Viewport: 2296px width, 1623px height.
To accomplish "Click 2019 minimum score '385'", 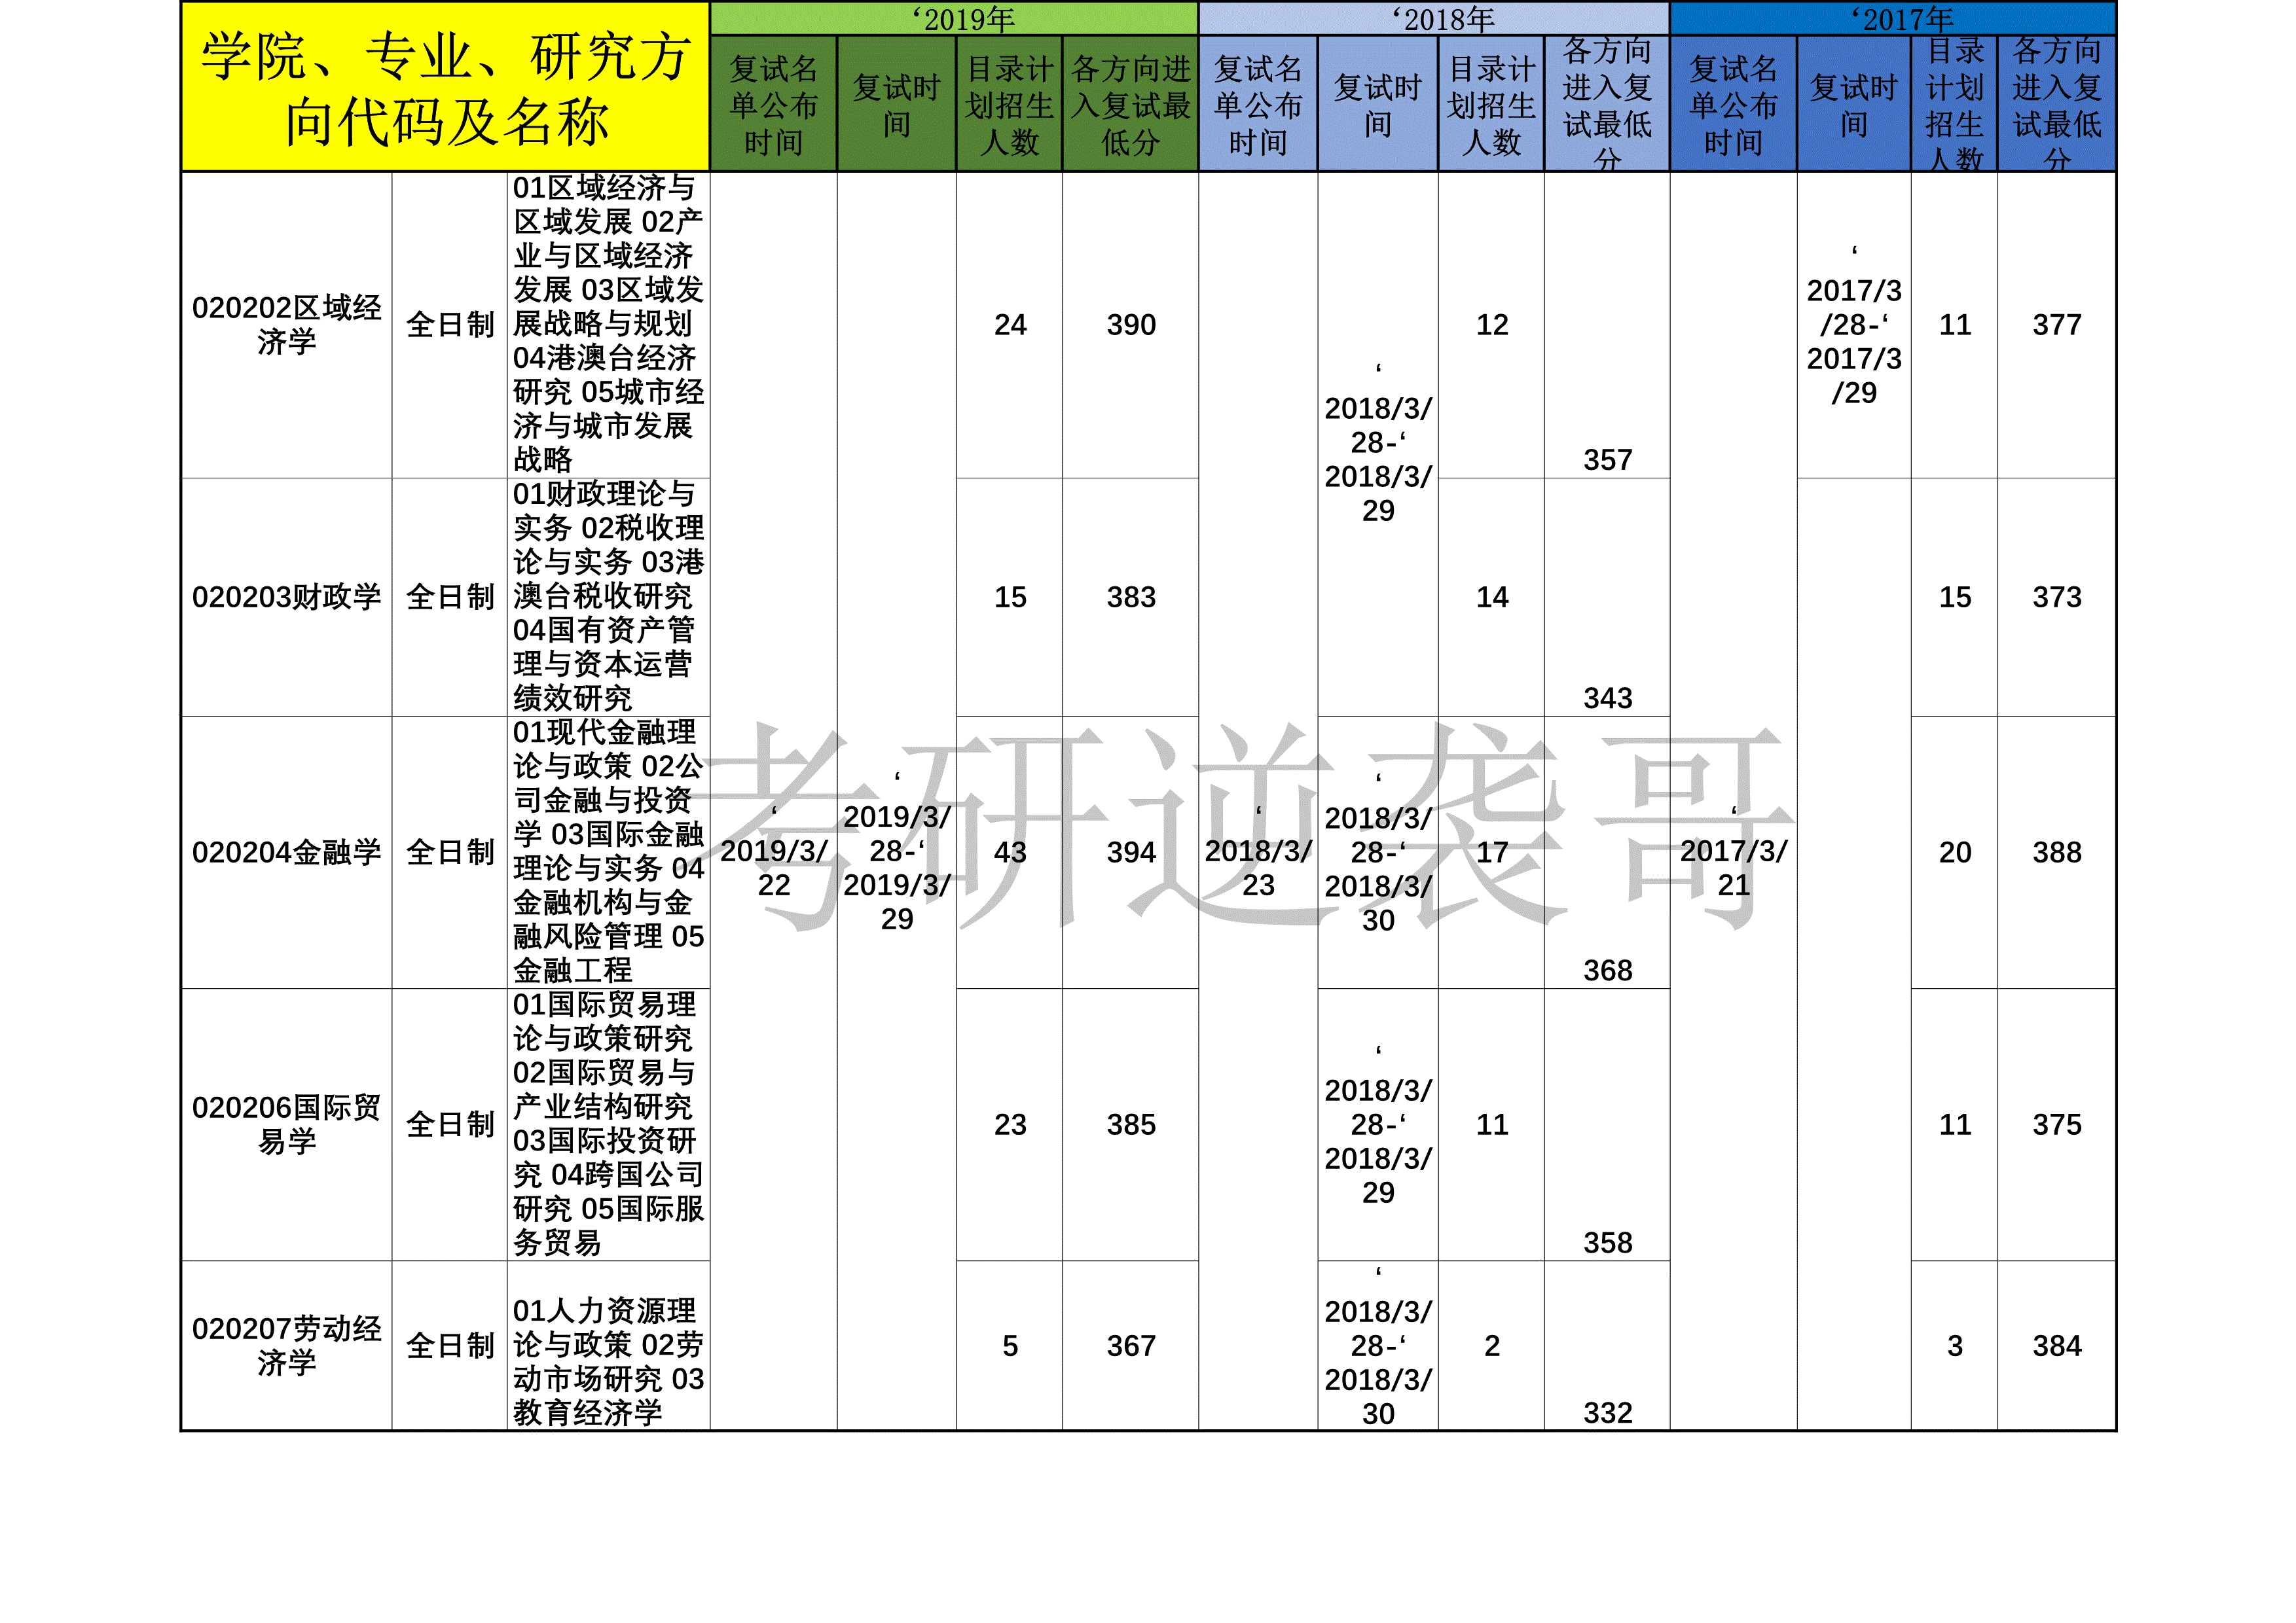I will pos(1131,1124).
